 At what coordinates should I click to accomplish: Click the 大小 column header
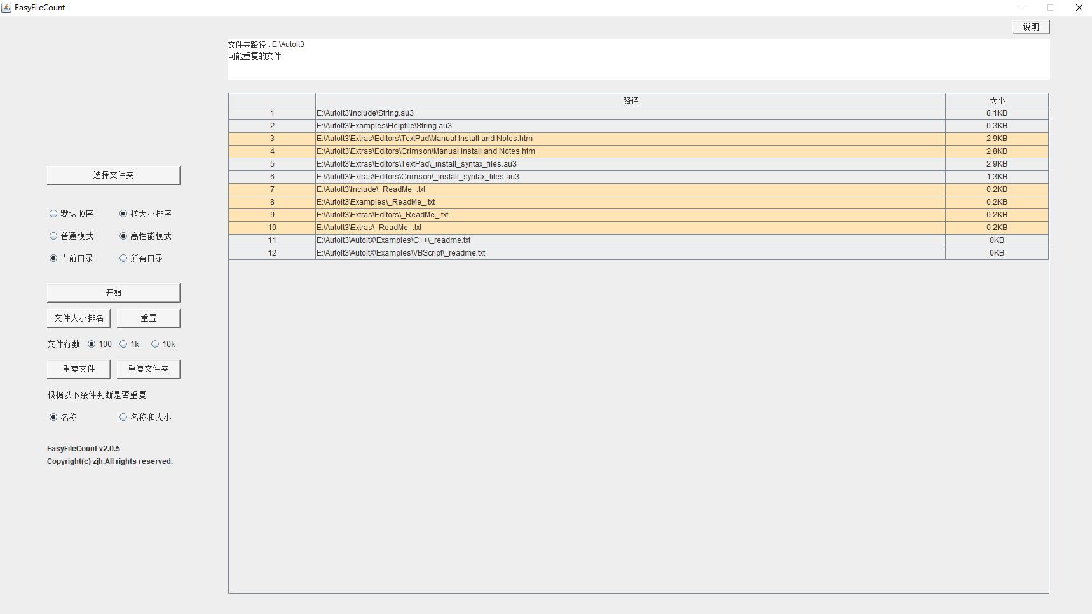[997, 100]
